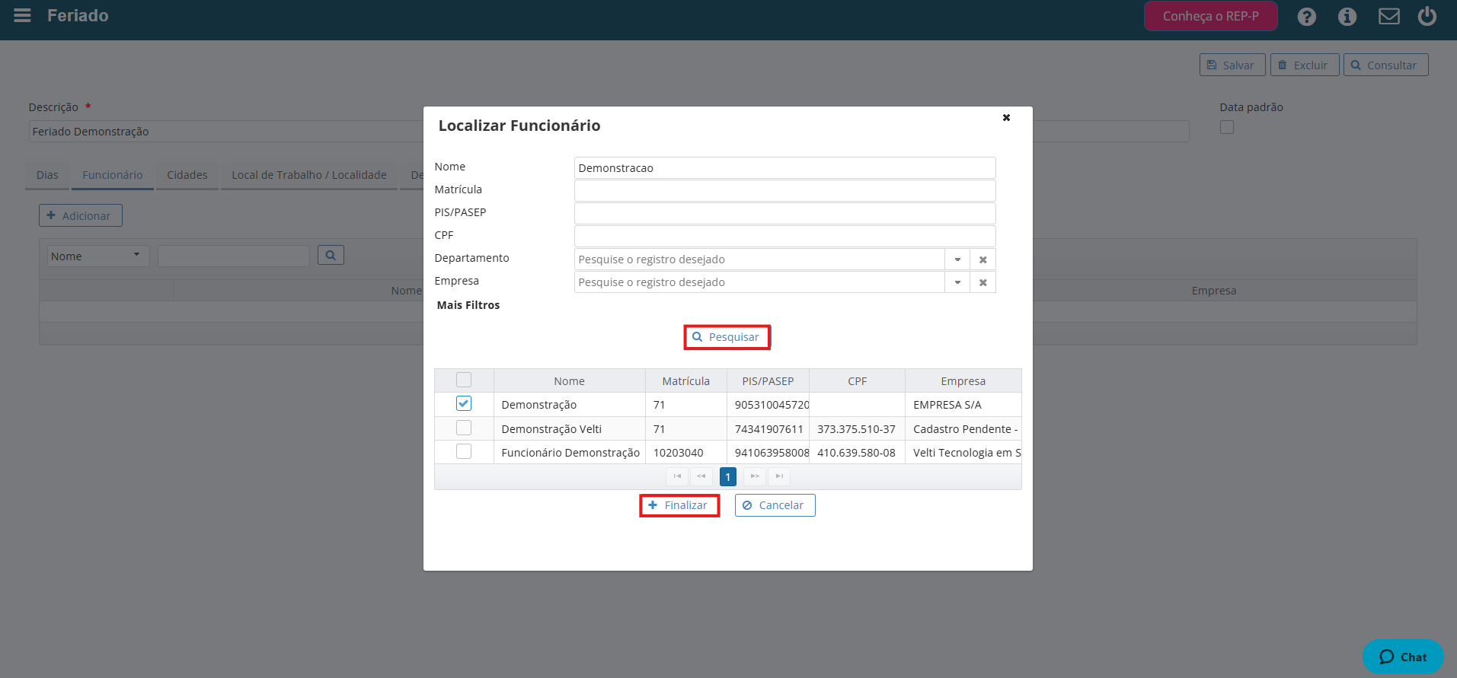Viewport: 1457px width, 678px height.
Task: Click the Conheça o REP-P button
Action: coord(1210,16)
